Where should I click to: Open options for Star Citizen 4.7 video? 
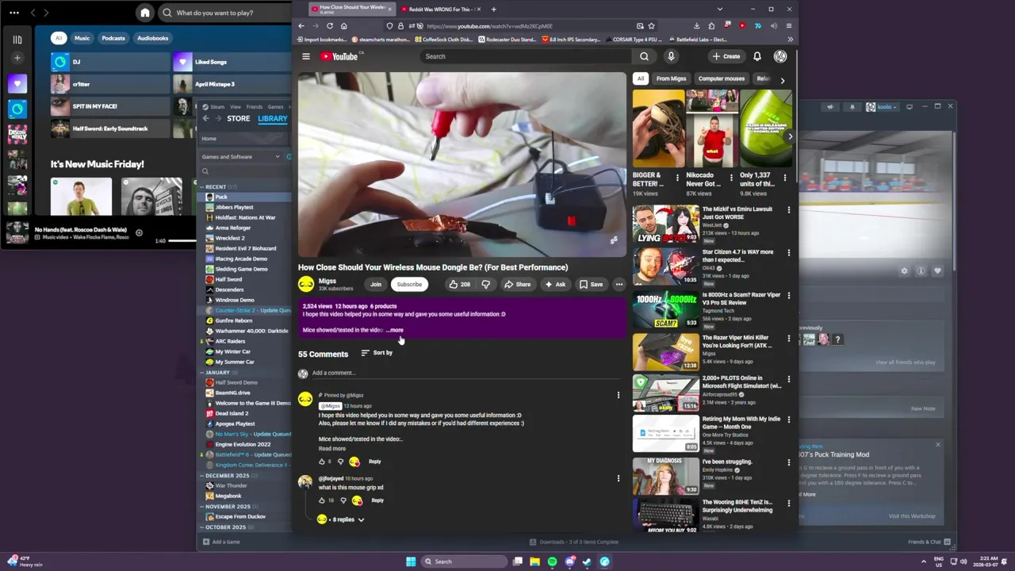788,252
